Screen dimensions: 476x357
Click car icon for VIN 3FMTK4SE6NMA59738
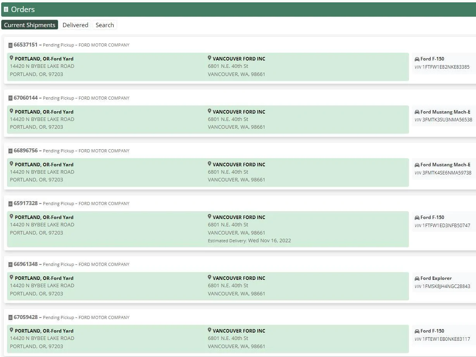click(x=417, y=165)
